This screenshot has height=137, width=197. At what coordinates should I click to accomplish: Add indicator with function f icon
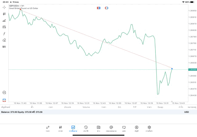click(x=4, y=34)
